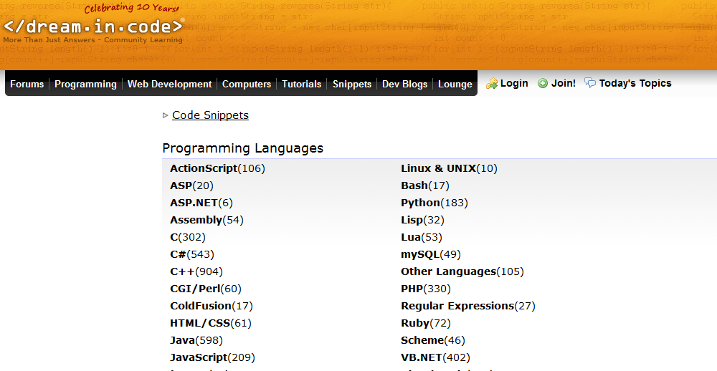Open the ASP.NET snippets category
The image size is (717, 371).
[194, 203]
